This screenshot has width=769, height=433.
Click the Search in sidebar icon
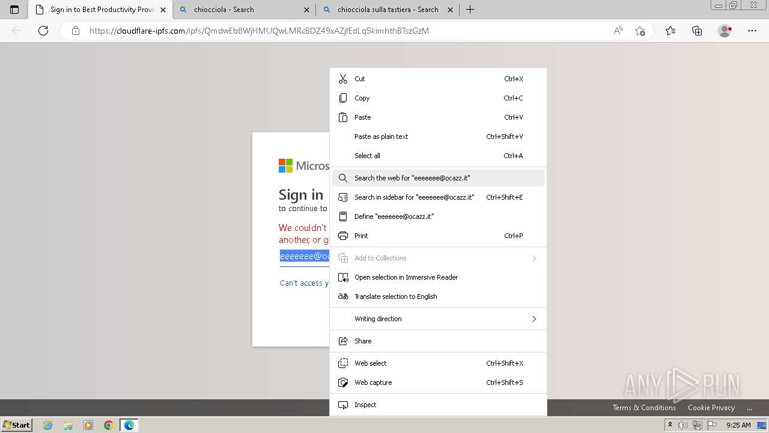pos(343,197)
